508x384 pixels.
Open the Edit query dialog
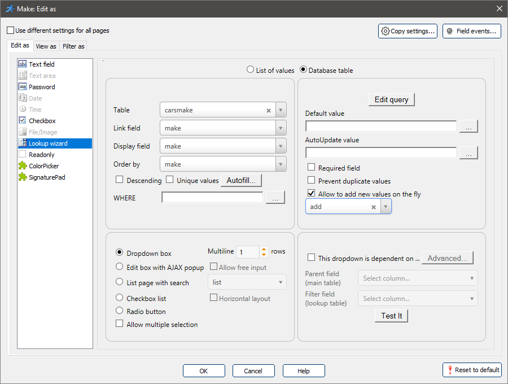[x=391, y=99]
